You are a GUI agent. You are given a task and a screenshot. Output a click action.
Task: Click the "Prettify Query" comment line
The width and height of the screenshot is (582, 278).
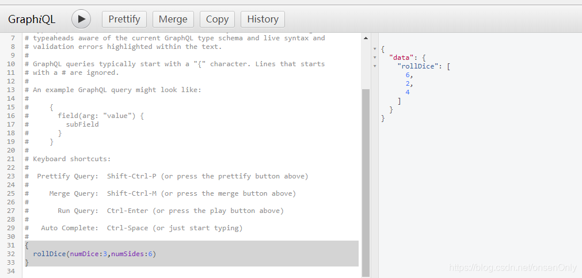(166, 176)
